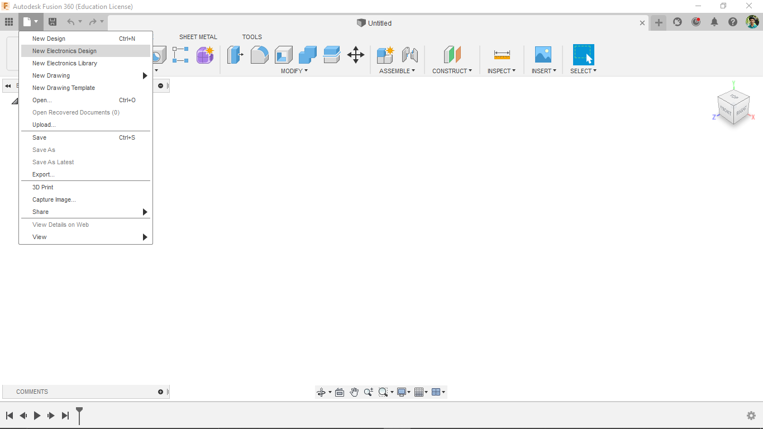This screenshot has height=429, width=763.
Task: Click the timeline position marker
Action: tap(79, 416)
